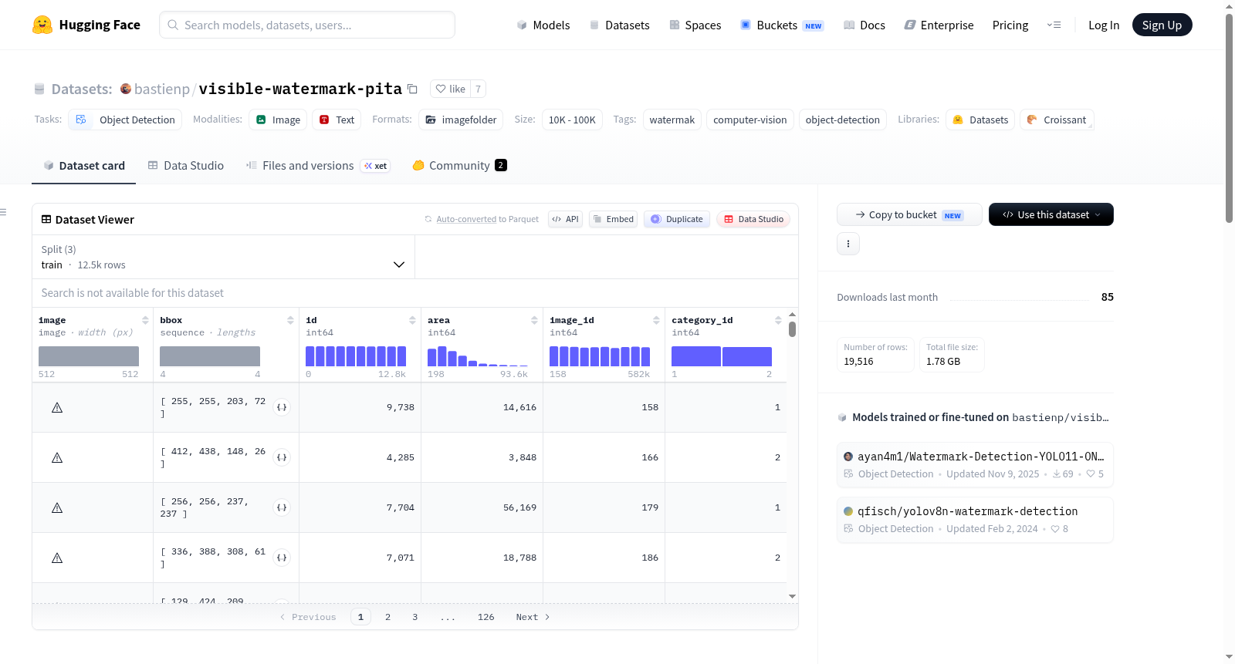Open the navigation overflow menu icon
The width and height of the screenshot is (1235, 664).
tap(1054, 25)
